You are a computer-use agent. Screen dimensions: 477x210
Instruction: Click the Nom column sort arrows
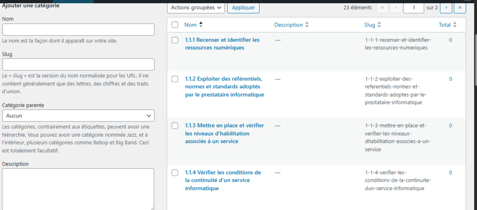(x=201, y=25)
